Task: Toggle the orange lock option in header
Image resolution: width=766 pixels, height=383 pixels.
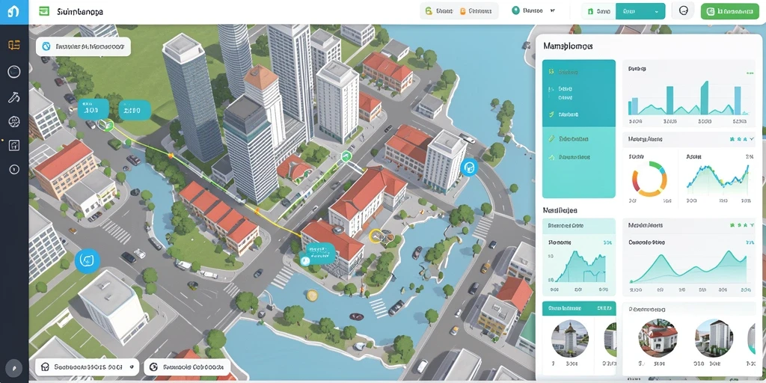Action: click(x=475, y=10)
